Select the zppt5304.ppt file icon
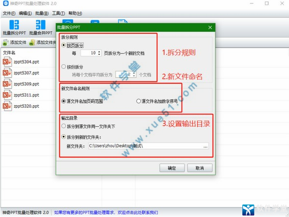This screenshot has height=217, width=289. point(7,62)
